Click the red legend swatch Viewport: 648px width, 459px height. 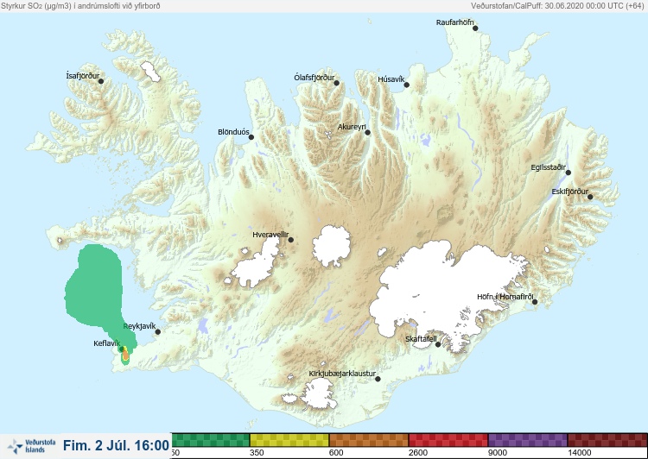tap(448, 440)
